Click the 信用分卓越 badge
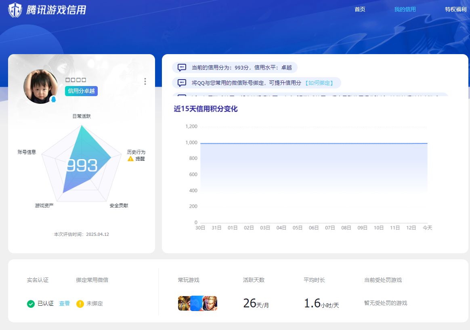Viewport: 470px width, 330px height. tap(81, 91)
